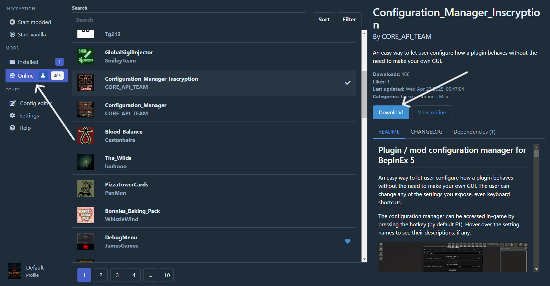Click the Configuration_Manager mod icon
Viewport: 550px width, 286px height.
point(86,109)
